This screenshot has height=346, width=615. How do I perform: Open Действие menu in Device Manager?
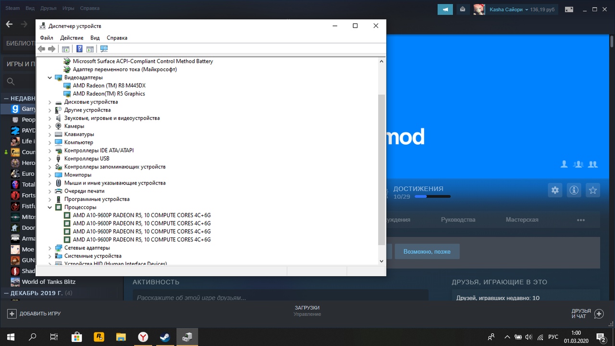[x=72, y=37]
